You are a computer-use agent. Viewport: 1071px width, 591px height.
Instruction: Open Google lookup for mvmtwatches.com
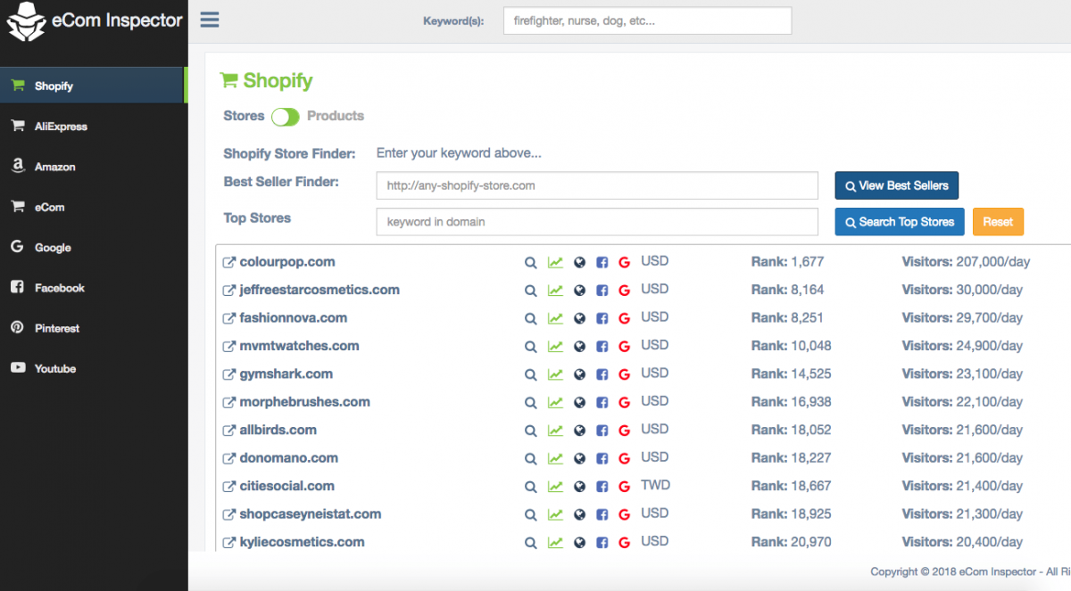click(624, 346)
